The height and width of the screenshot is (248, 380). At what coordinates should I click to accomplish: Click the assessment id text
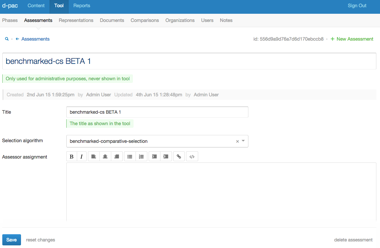[288, 39]
